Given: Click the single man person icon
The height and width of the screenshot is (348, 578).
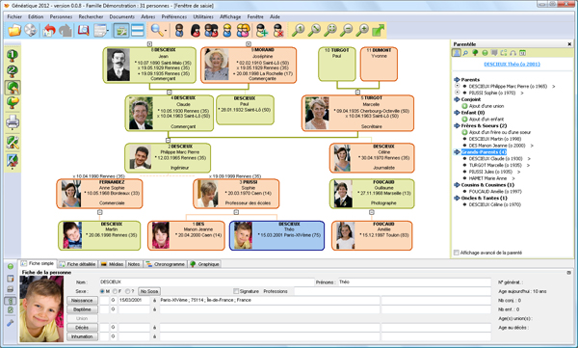Looking at the screenshot, I should [x=179, y=30].
